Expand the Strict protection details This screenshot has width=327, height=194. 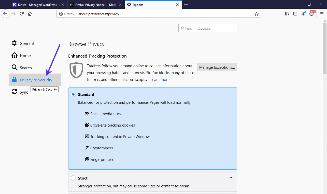pos(231,178)
